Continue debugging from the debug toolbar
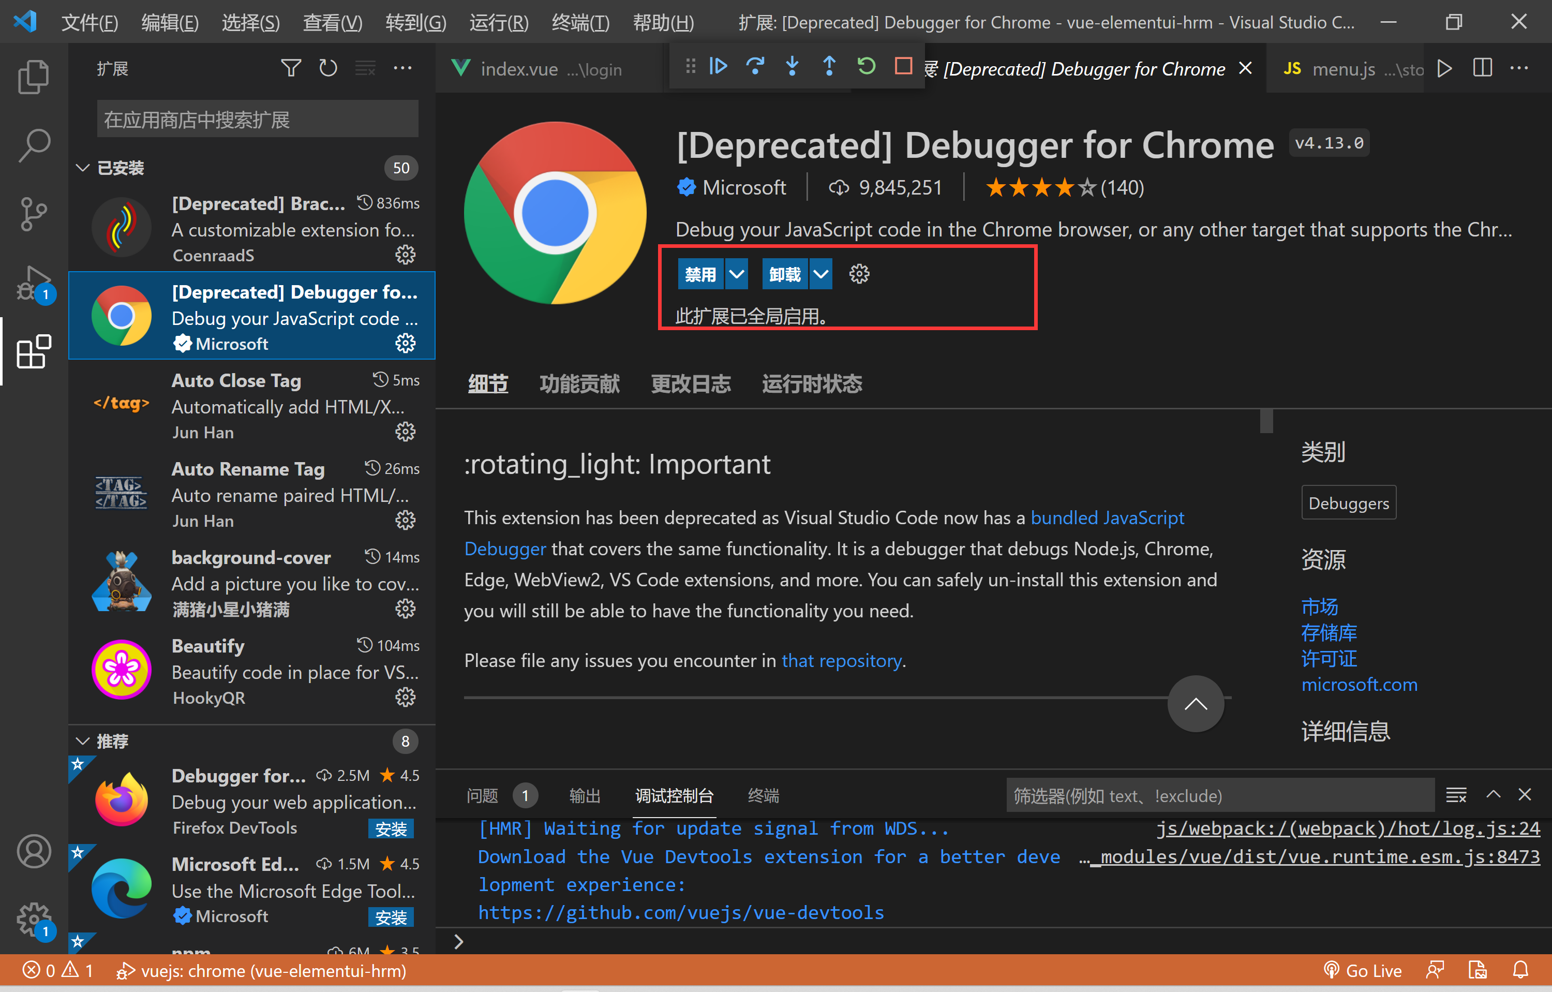Screen dimensions: 1552x992 [718, 66]
